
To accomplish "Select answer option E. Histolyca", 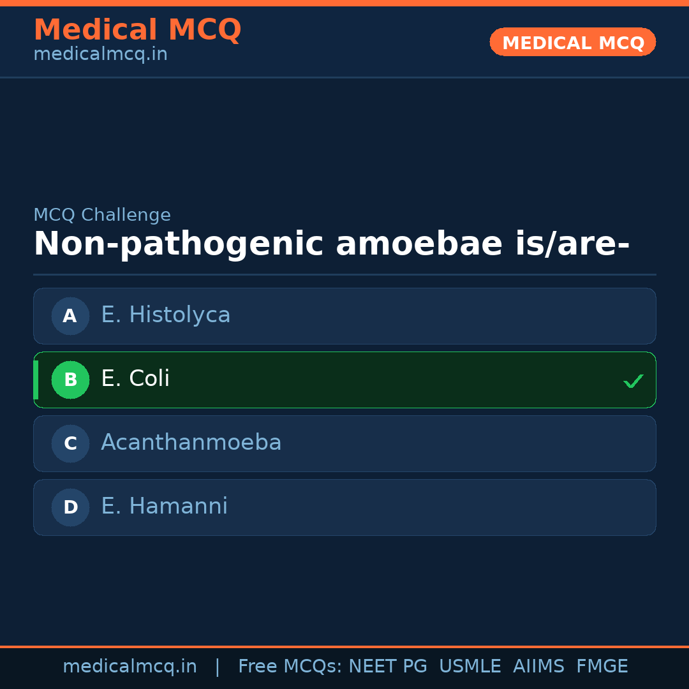I will (x=344, y=316).
